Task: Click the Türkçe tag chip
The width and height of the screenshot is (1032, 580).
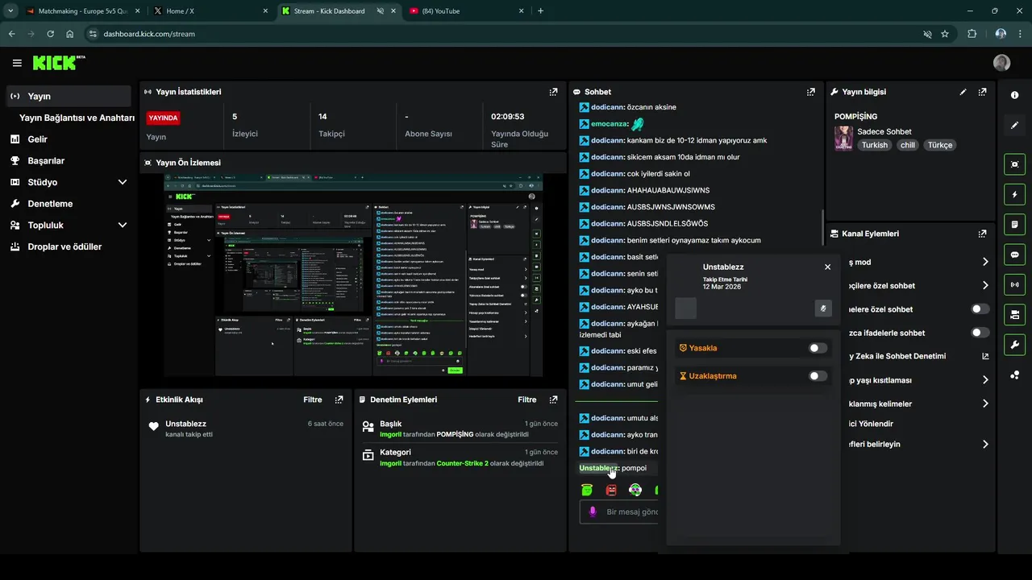Action: coord(940,145)
